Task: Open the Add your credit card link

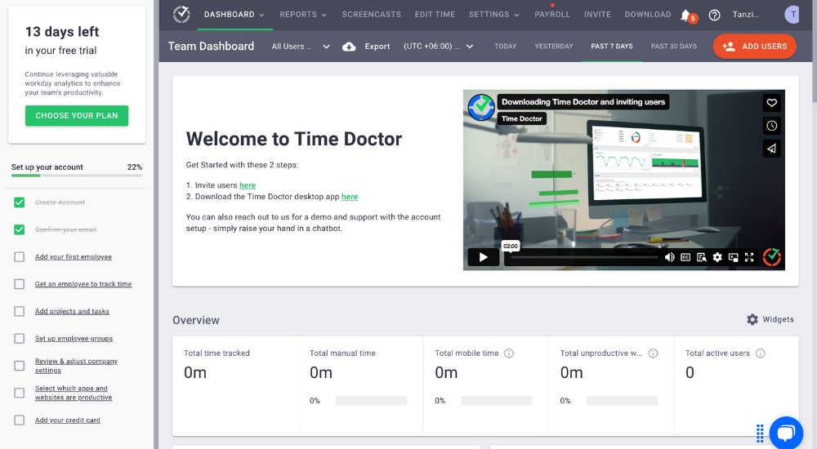Action: [67, 420]
